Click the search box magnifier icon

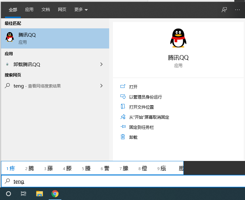tap(7, 181)
